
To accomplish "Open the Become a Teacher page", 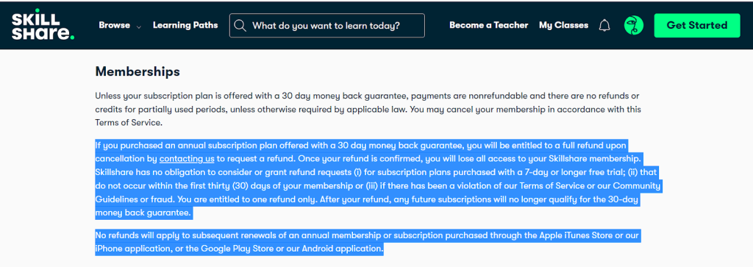I will [488, 26].
